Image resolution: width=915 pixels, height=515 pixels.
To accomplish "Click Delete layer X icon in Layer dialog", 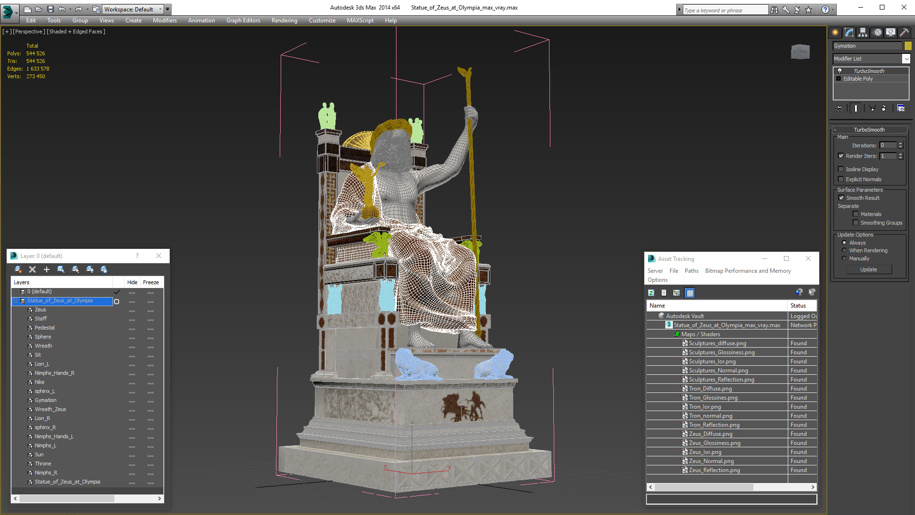I will [32, 269].
